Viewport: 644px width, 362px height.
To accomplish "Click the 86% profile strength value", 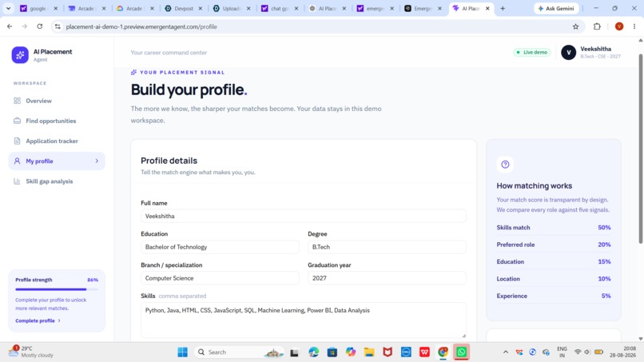I will pos(93,280).
